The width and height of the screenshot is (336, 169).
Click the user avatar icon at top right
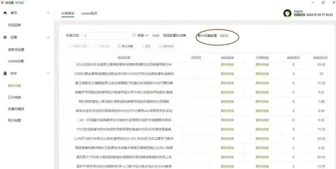click(x=287, y=13)
